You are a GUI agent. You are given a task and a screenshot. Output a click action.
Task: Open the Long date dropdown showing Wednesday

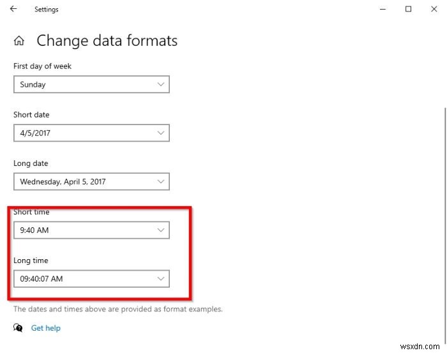point(91,181)
